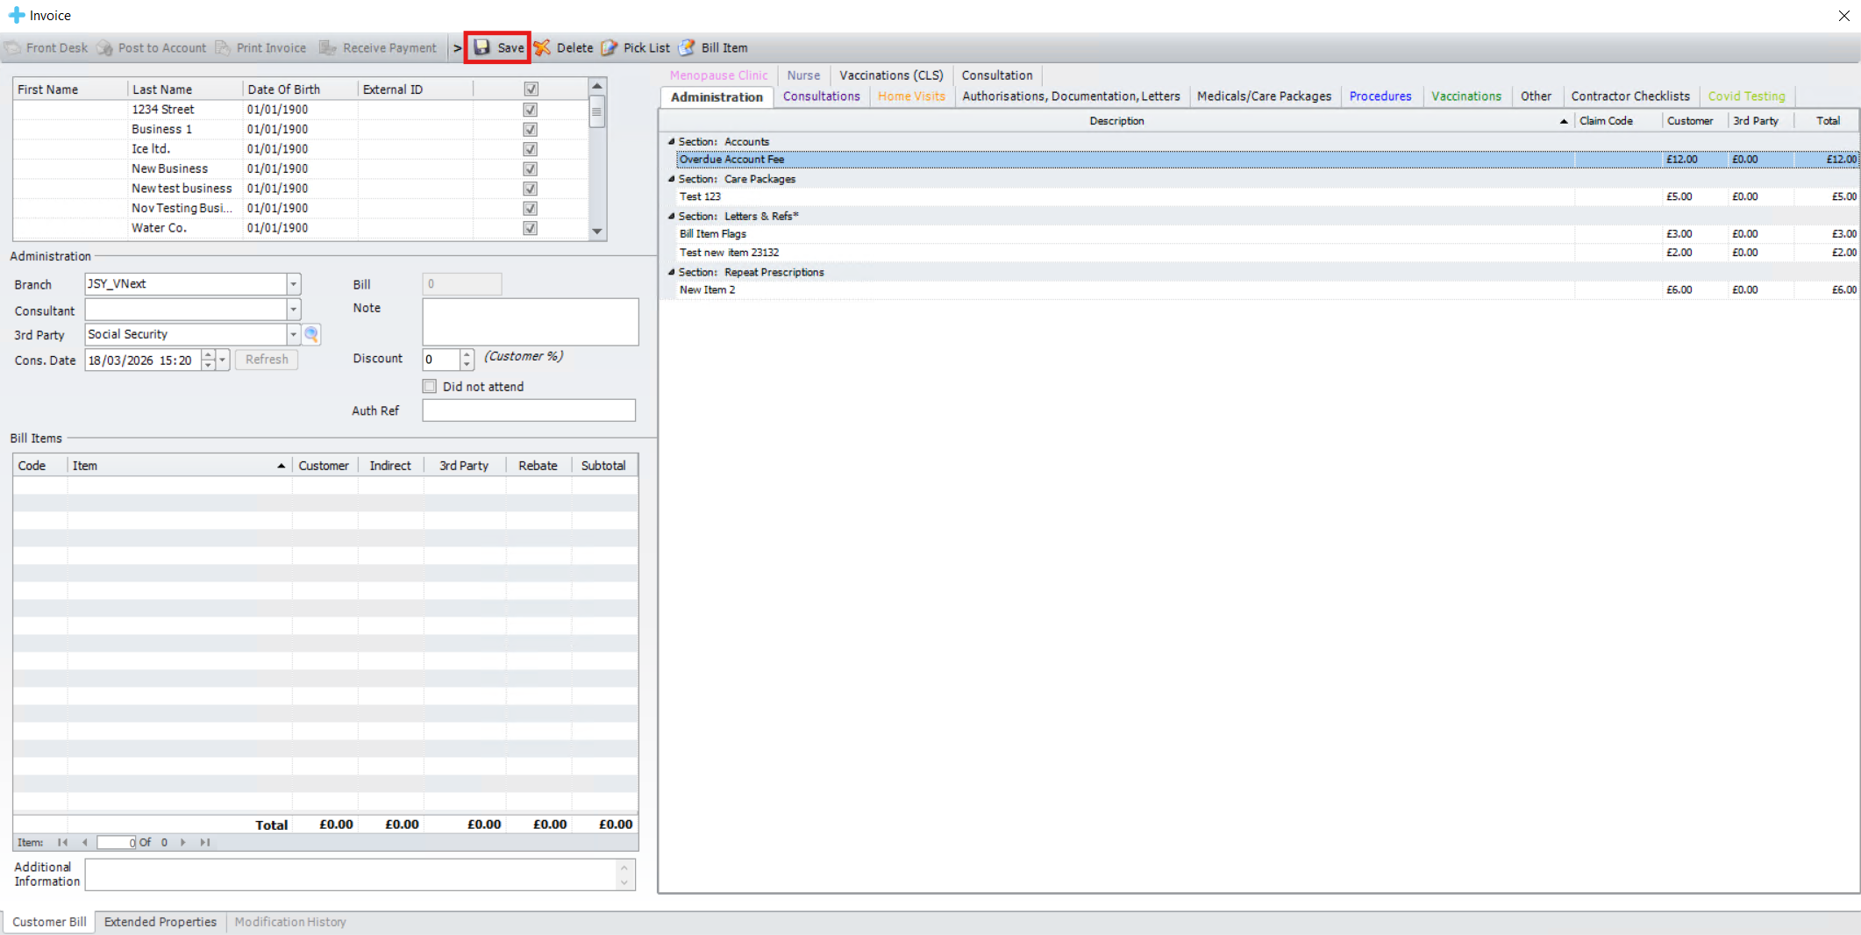Click the Save disk icon
Screen dimensions: 1861x935
pyautogui.click(x=482, y=47)
